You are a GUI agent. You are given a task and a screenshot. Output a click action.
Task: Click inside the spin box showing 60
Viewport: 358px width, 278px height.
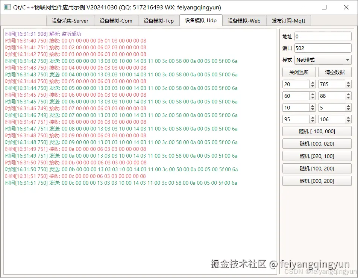[296, 96]
